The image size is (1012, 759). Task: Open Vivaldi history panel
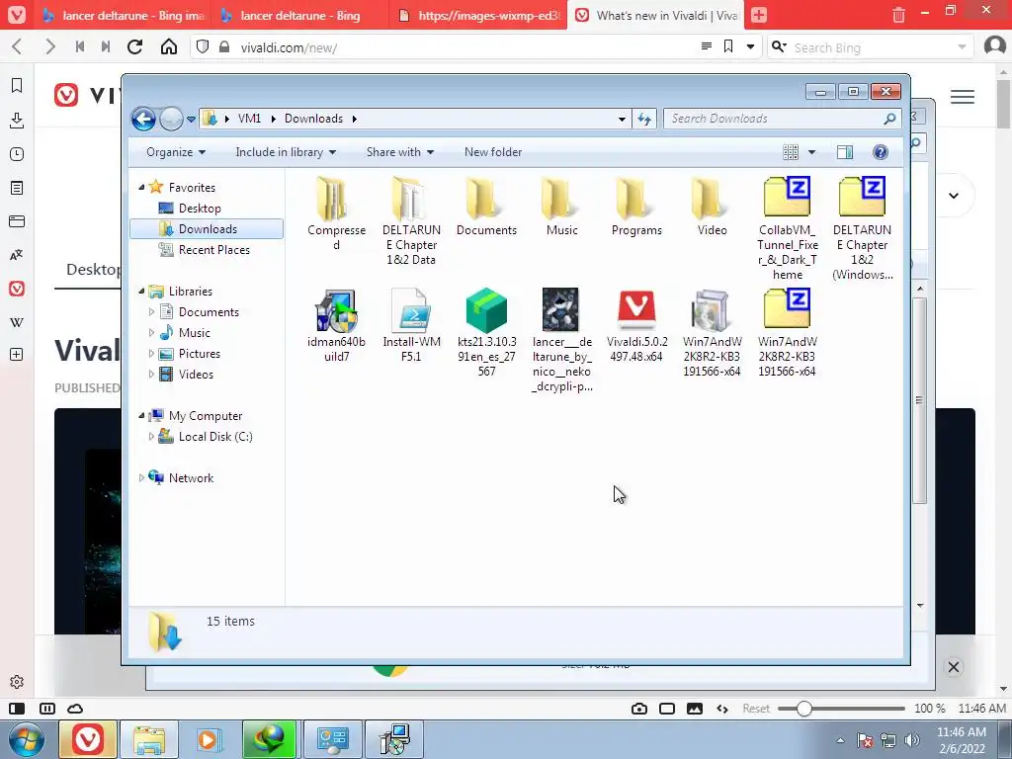[17, 154]
